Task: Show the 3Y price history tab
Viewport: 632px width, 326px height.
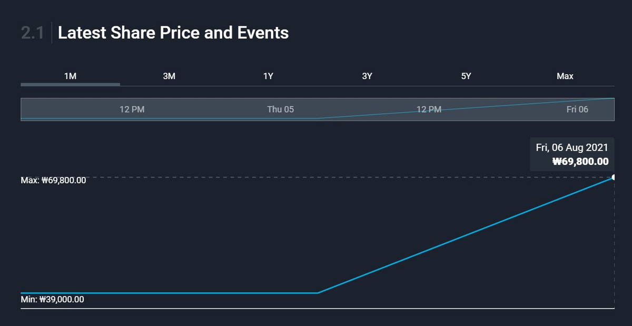Action: click(367, 76)
